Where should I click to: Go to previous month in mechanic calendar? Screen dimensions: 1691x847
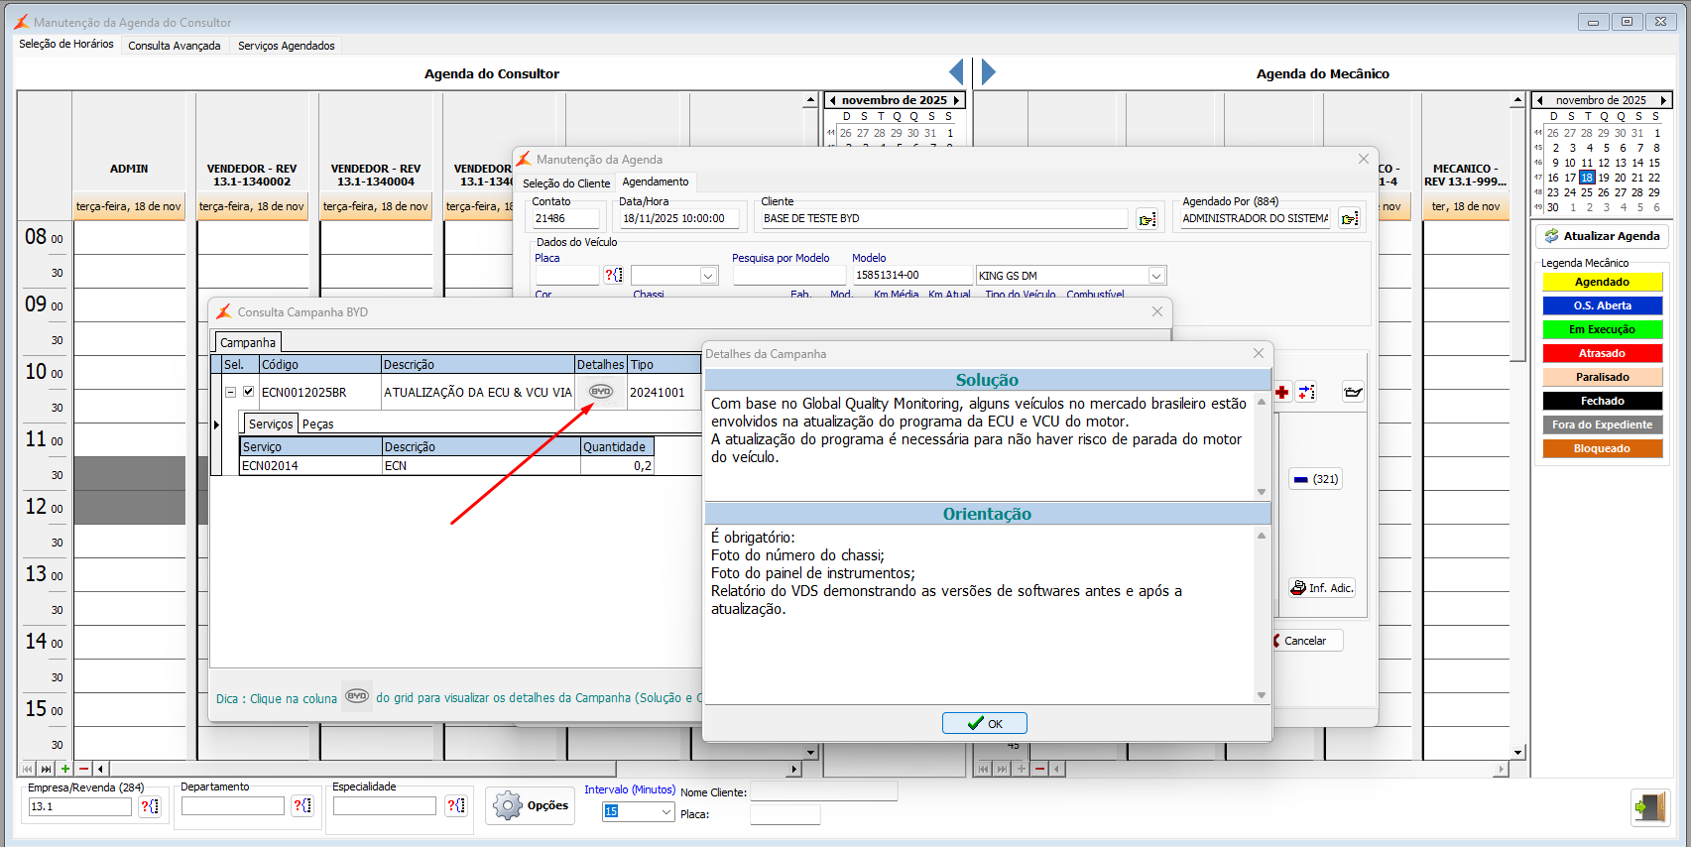click(x=1539, y=100)
